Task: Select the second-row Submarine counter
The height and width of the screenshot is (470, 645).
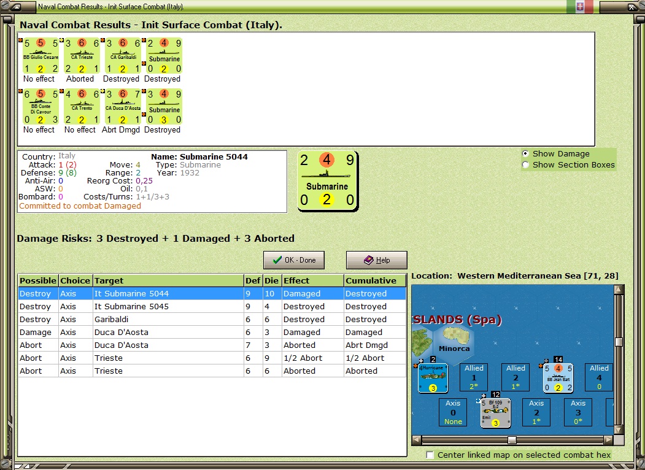Action: (x=164, y=107)
